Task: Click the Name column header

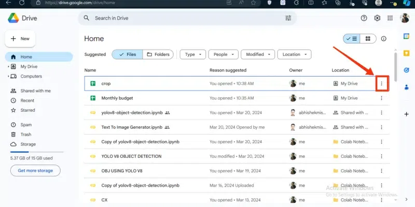Action: pos(90,70)
